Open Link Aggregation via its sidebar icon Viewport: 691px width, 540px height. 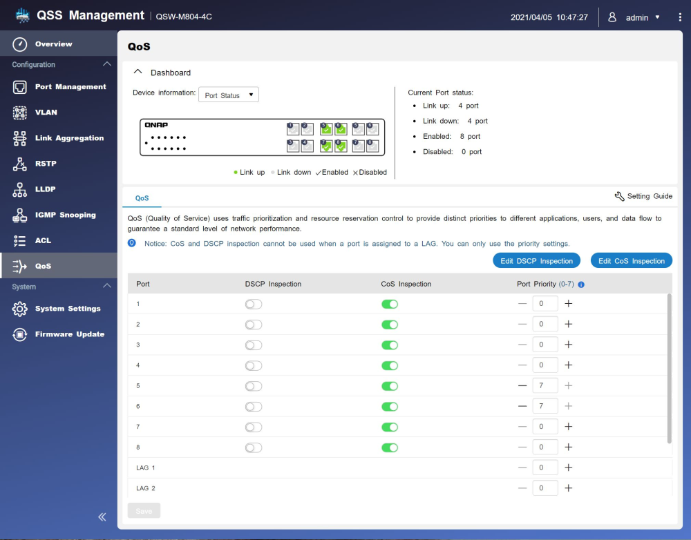pos(20,138)
